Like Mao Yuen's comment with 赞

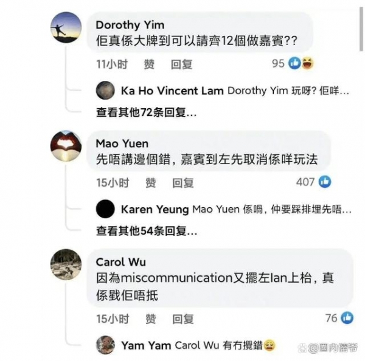tap(151, 182)
